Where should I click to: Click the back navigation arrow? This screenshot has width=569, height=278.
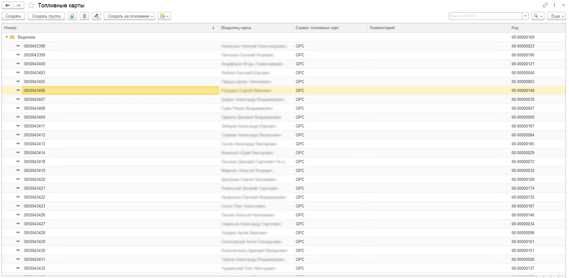pyautogui.click(x=7, y=6)
